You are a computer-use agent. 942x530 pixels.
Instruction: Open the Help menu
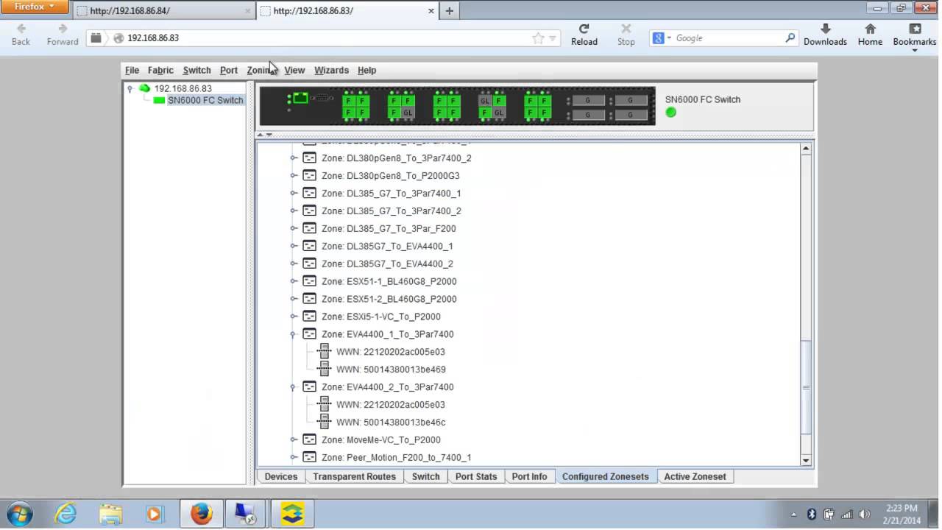pos(366,70)
